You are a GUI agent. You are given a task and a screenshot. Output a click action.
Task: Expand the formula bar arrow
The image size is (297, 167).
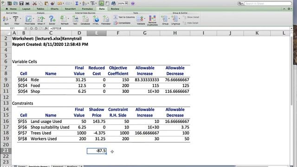coord(291,28)
